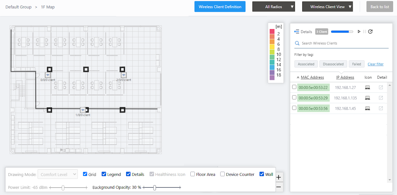Open the All Radios dropdown
397x195 pixels.
pyautogui.click(x=274, y=7)
